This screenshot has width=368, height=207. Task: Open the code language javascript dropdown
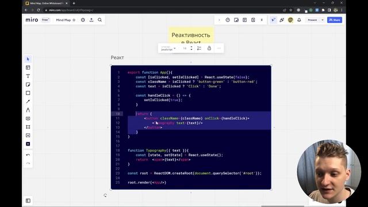tap(168, 48)
